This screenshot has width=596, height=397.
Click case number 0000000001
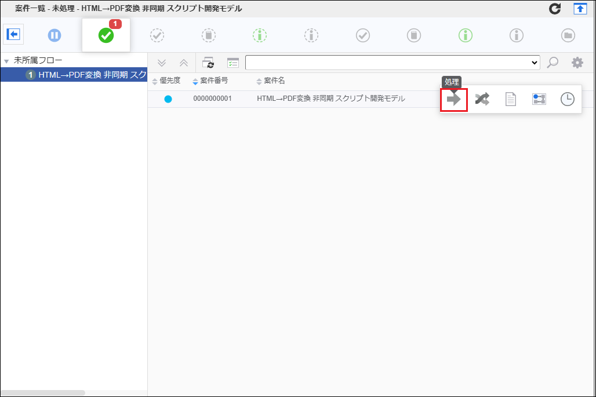coord(212,99)
